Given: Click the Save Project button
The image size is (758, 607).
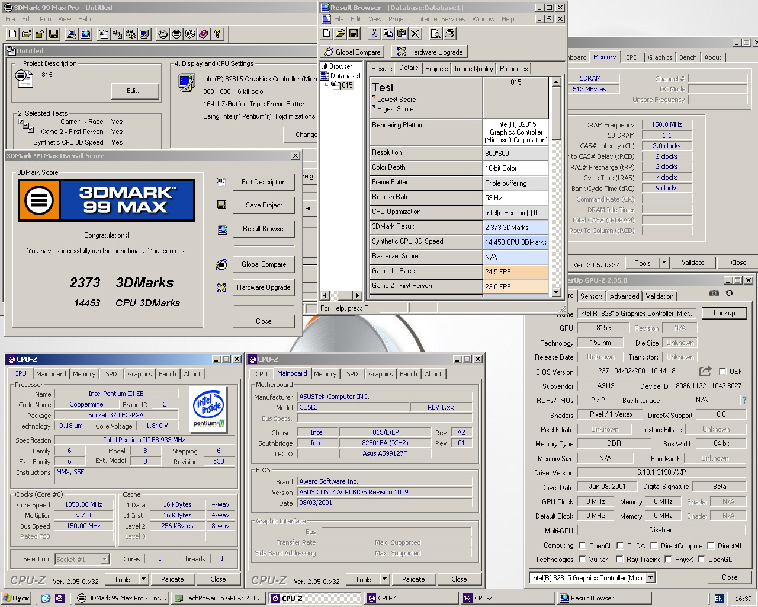Looking at the screenshot, I should pyautogui.click(x=264, y=205).
